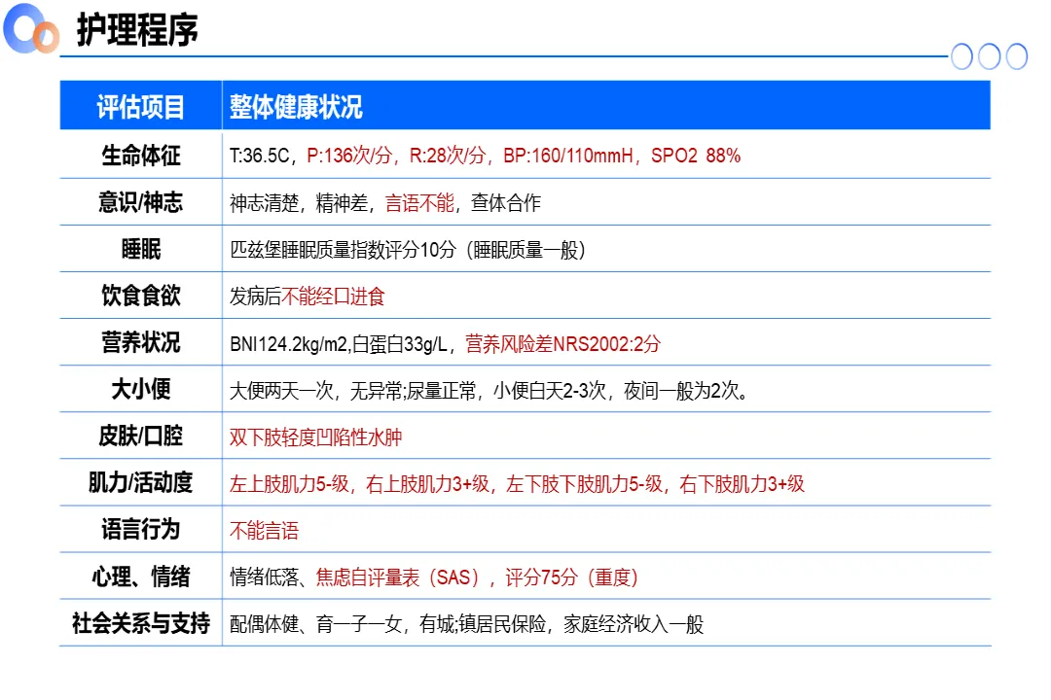This screenshot has width=1051, height=700.
Task: Click the row label 饮食食欲
Action: (x=141, y=296)
